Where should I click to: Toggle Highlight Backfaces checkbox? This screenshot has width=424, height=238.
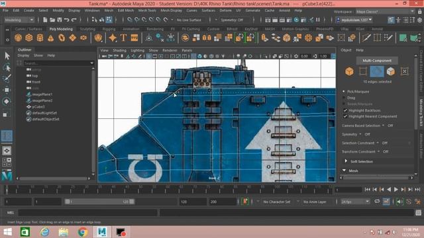(x=345, y=110)
